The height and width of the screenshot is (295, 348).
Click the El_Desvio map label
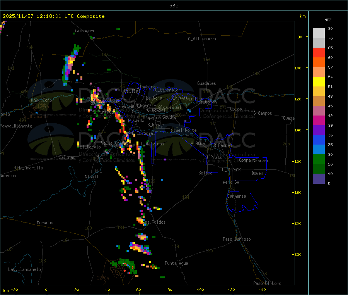tap(90, 147)
